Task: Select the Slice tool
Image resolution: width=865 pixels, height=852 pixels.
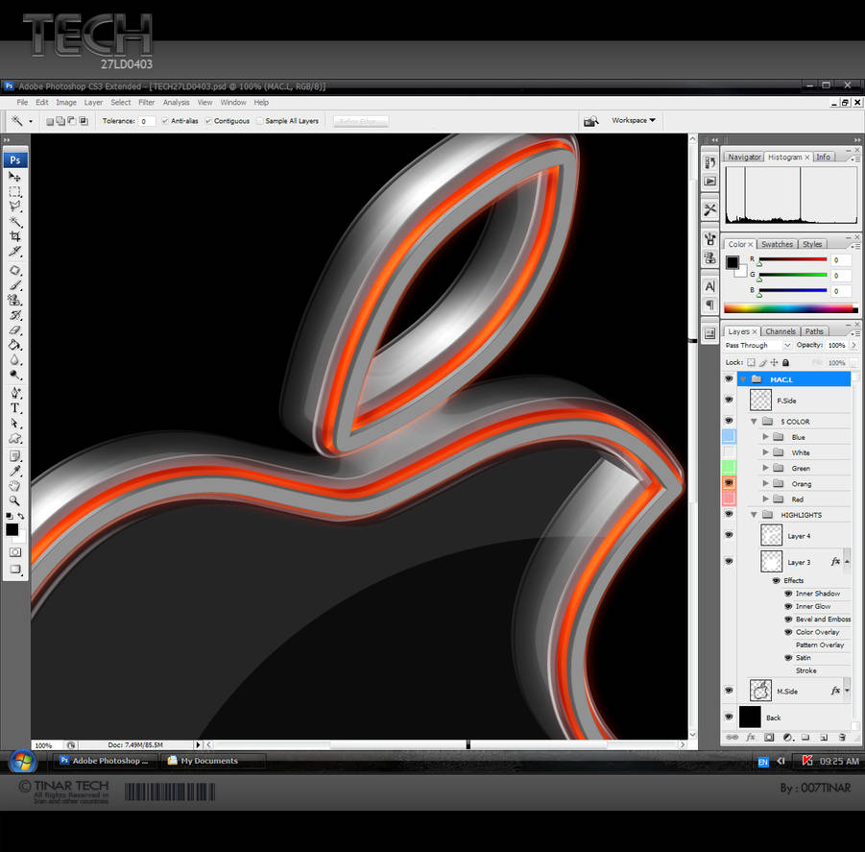Action: coord(15,252)
